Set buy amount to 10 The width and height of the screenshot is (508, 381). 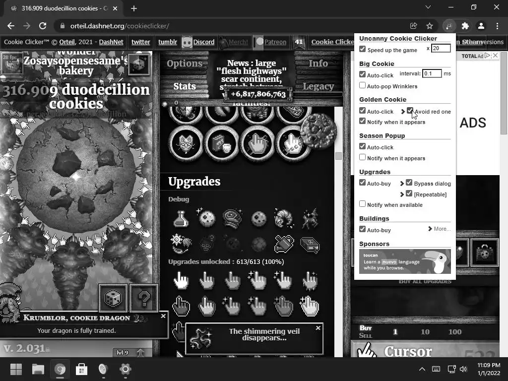(425, 332)
